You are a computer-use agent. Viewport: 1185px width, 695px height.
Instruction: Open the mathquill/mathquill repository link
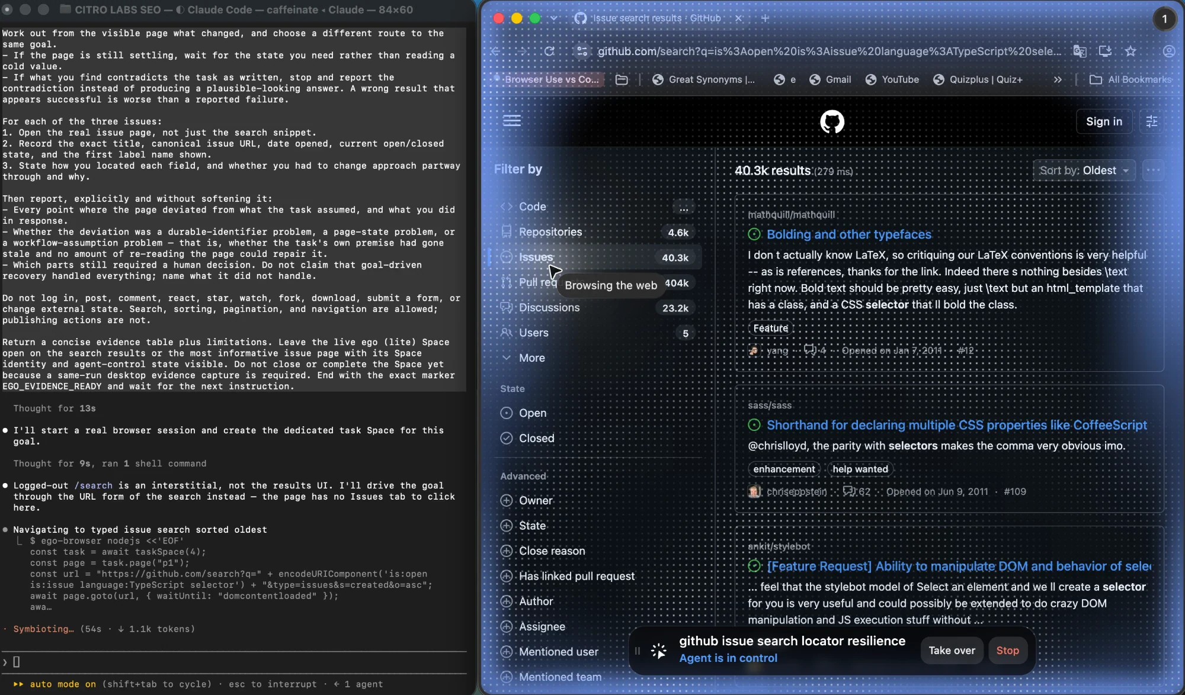pyautogui.click(x=791, y=215)
